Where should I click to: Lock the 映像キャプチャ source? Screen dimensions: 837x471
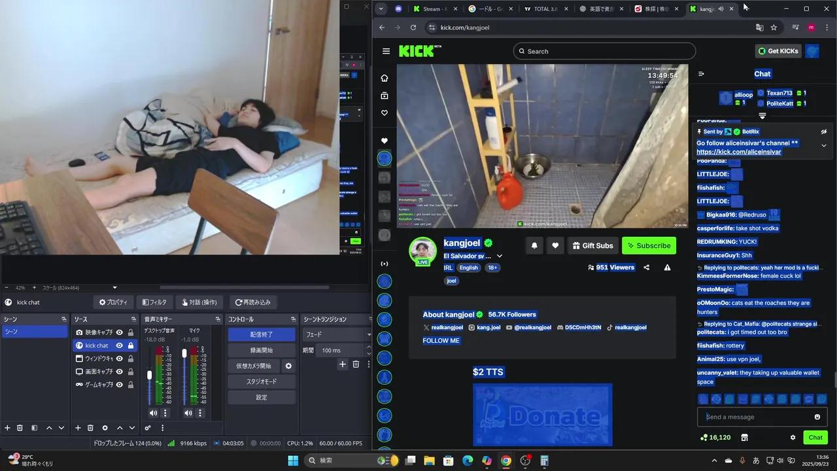[131, 332]
